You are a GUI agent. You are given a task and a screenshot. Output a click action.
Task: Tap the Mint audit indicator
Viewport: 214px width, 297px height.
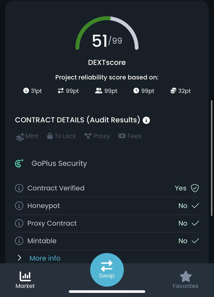tap(27, 136)
